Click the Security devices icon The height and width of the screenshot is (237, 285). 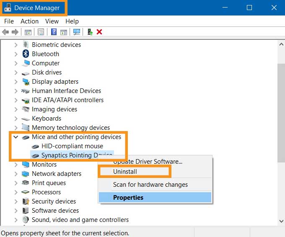(x=26, y=201)
